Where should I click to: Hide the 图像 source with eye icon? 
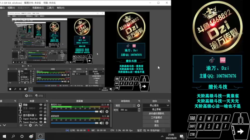coord(41,105)
